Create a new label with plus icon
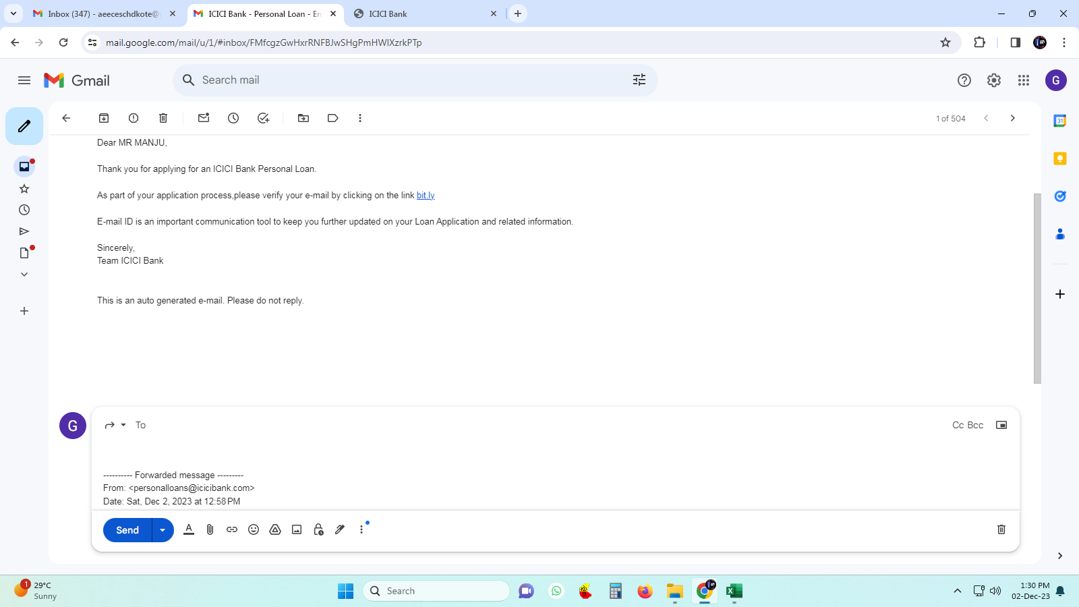The image size is (1079, 607). [24, 311]
